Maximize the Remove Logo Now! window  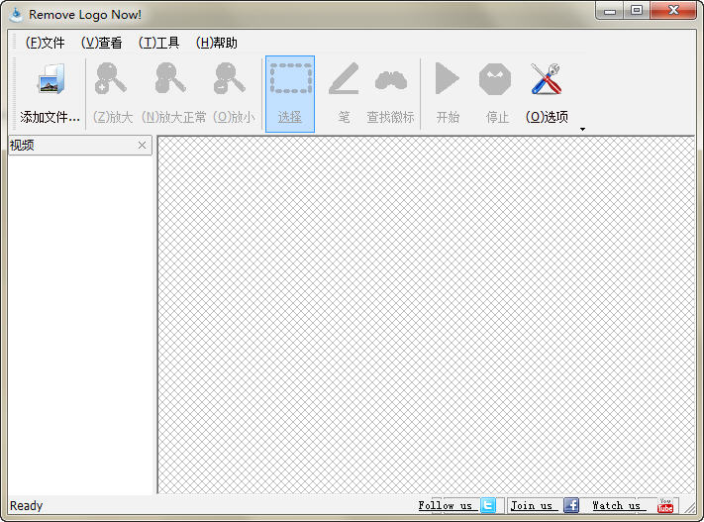[x=637, y=11]
